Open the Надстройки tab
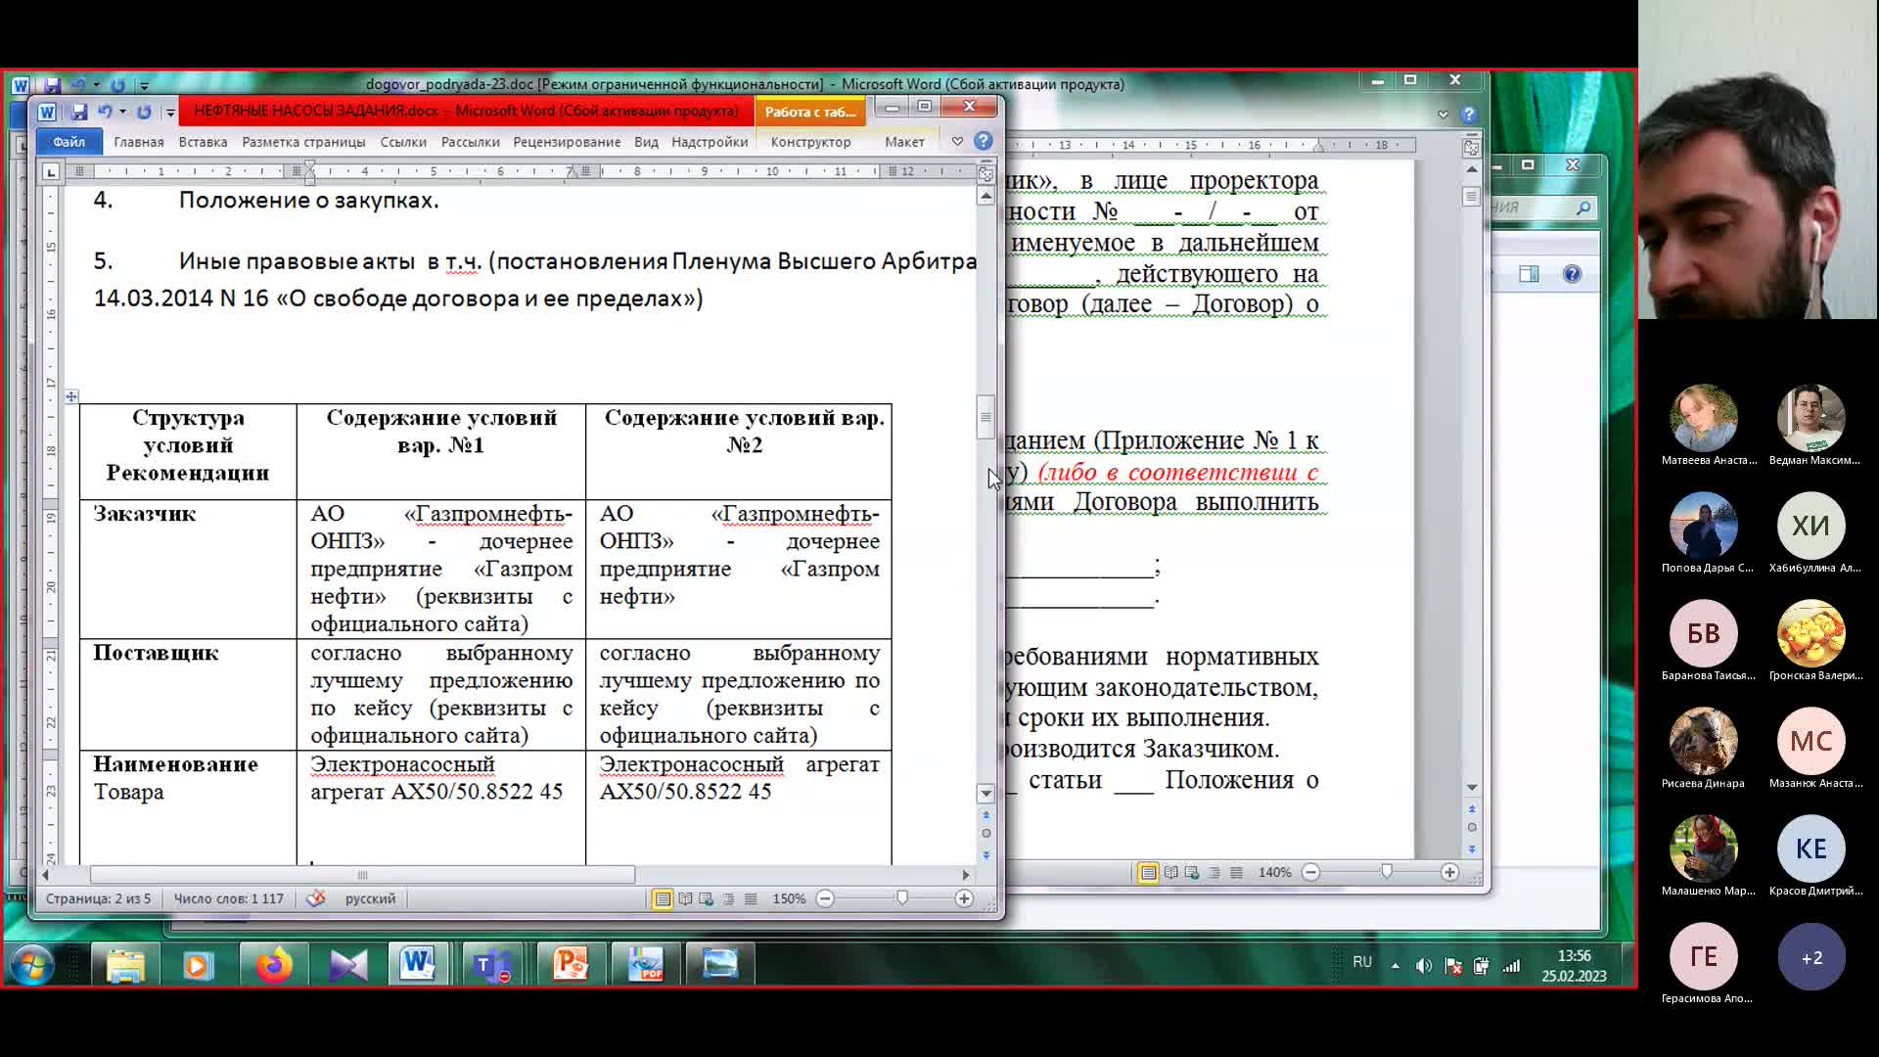Viewport: 1879px width, 1057px height. [x=710, y=142]
